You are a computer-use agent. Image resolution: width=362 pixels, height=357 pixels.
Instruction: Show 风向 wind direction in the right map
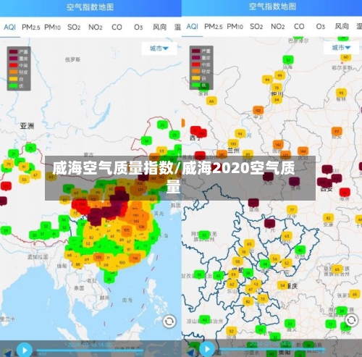pos(342,26)
